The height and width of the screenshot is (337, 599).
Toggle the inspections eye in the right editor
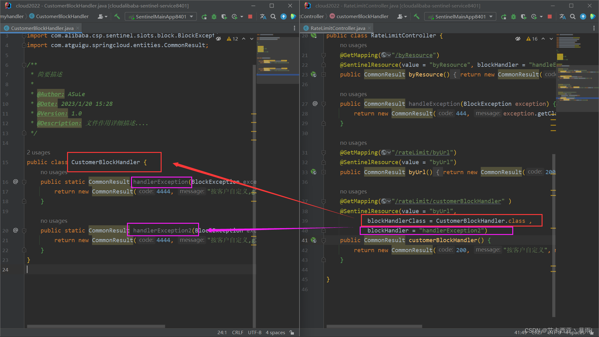pos(518,39)
